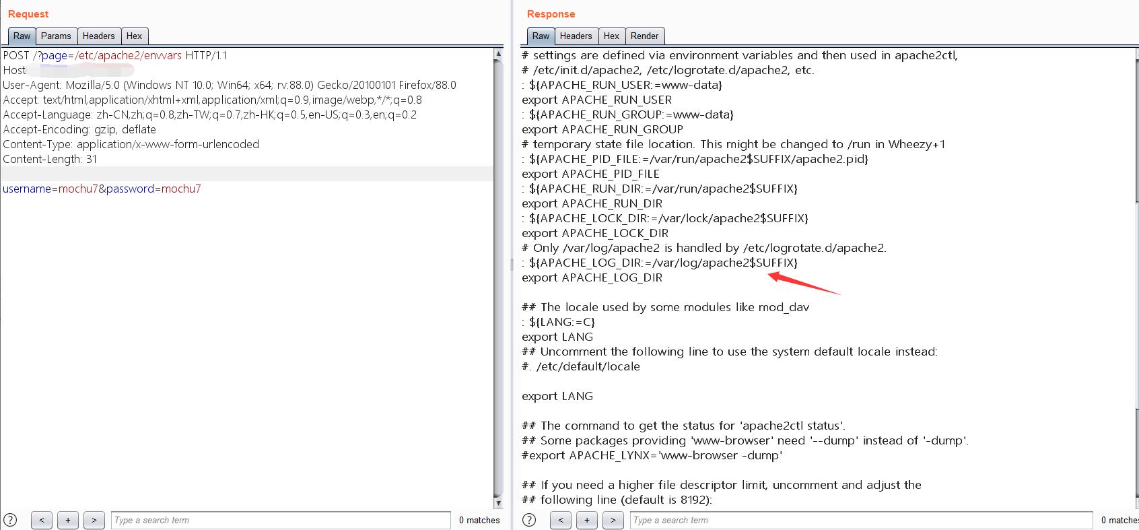Viewport: 1139px width, 530px height.
Task: Focus the Request search term field
Action: pyautogui.click(x=281, y=520)
